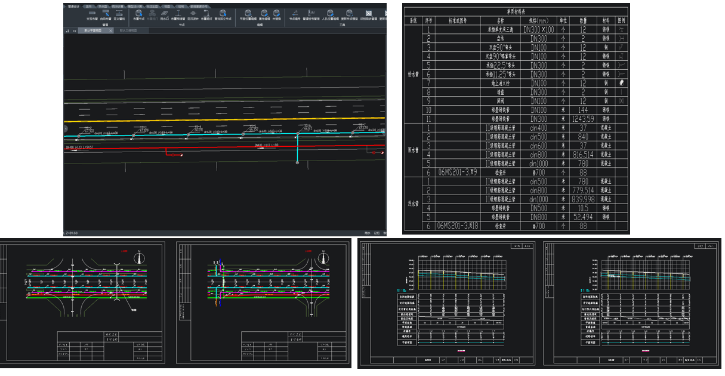The width and height of the screenshot is (725, 376).
Task: Toggle the 雨水 status bar option
Action: click(x=368, y=233)
